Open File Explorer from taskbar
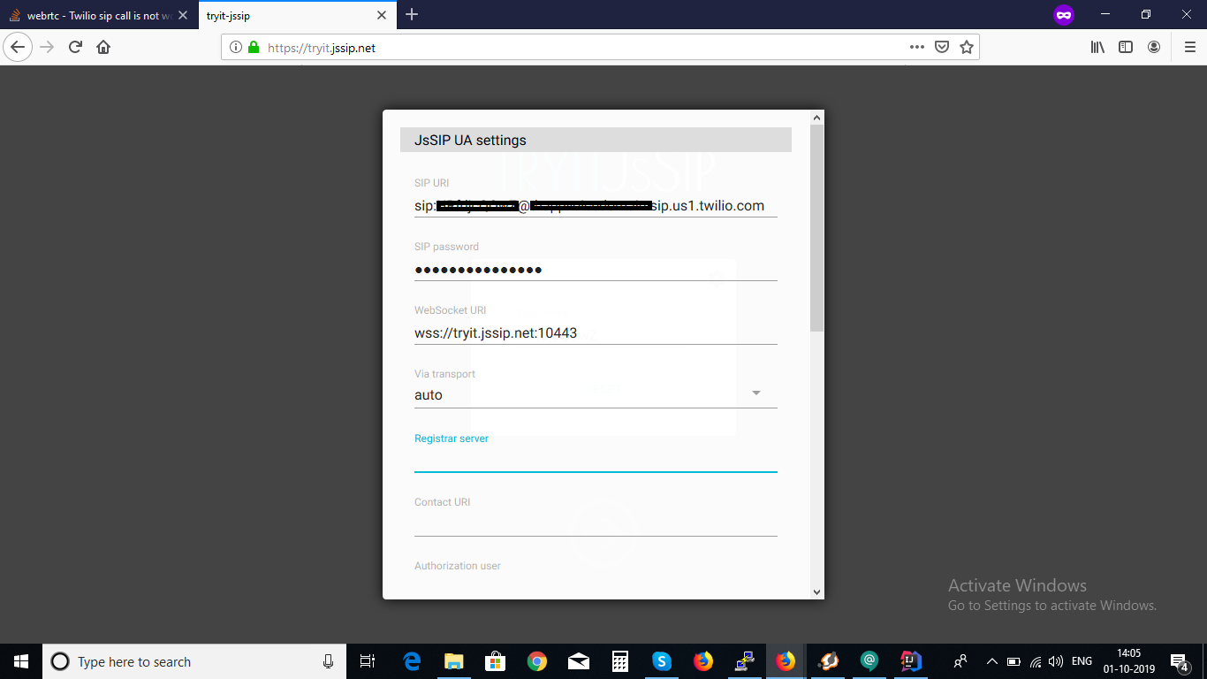The height and width of the screenshot is (679, 1207). click(454, 661)
